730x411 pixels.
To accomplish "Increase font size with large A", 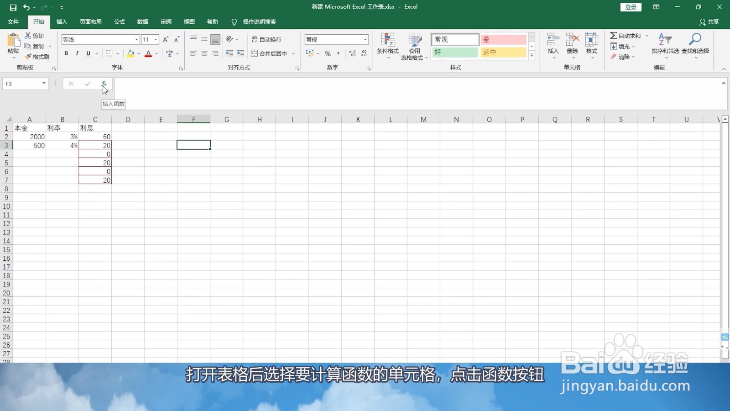I will click(166, 40).
